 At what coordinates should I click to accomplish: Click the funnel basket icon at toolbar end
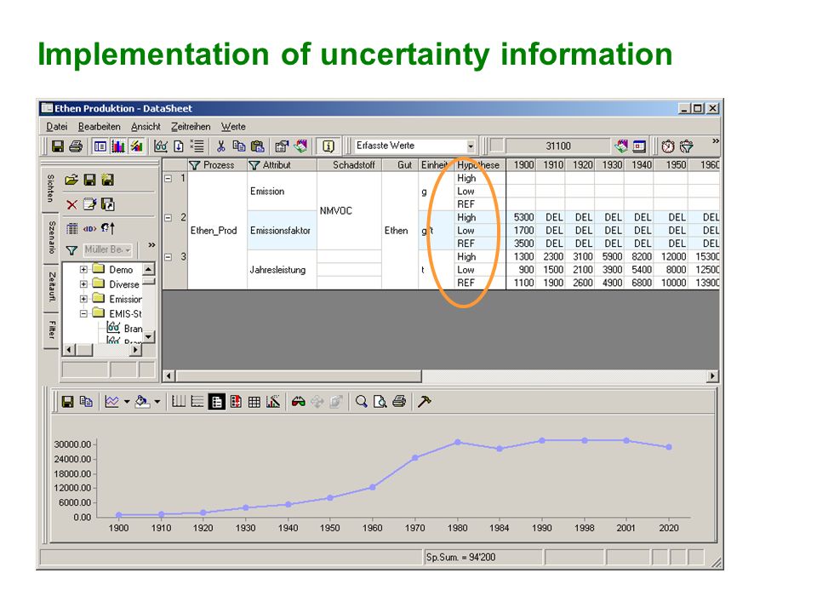click(x=687, y=146)
